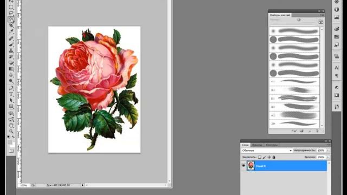
Task: Switch to the Слои tab
Action: click(245, 145)
